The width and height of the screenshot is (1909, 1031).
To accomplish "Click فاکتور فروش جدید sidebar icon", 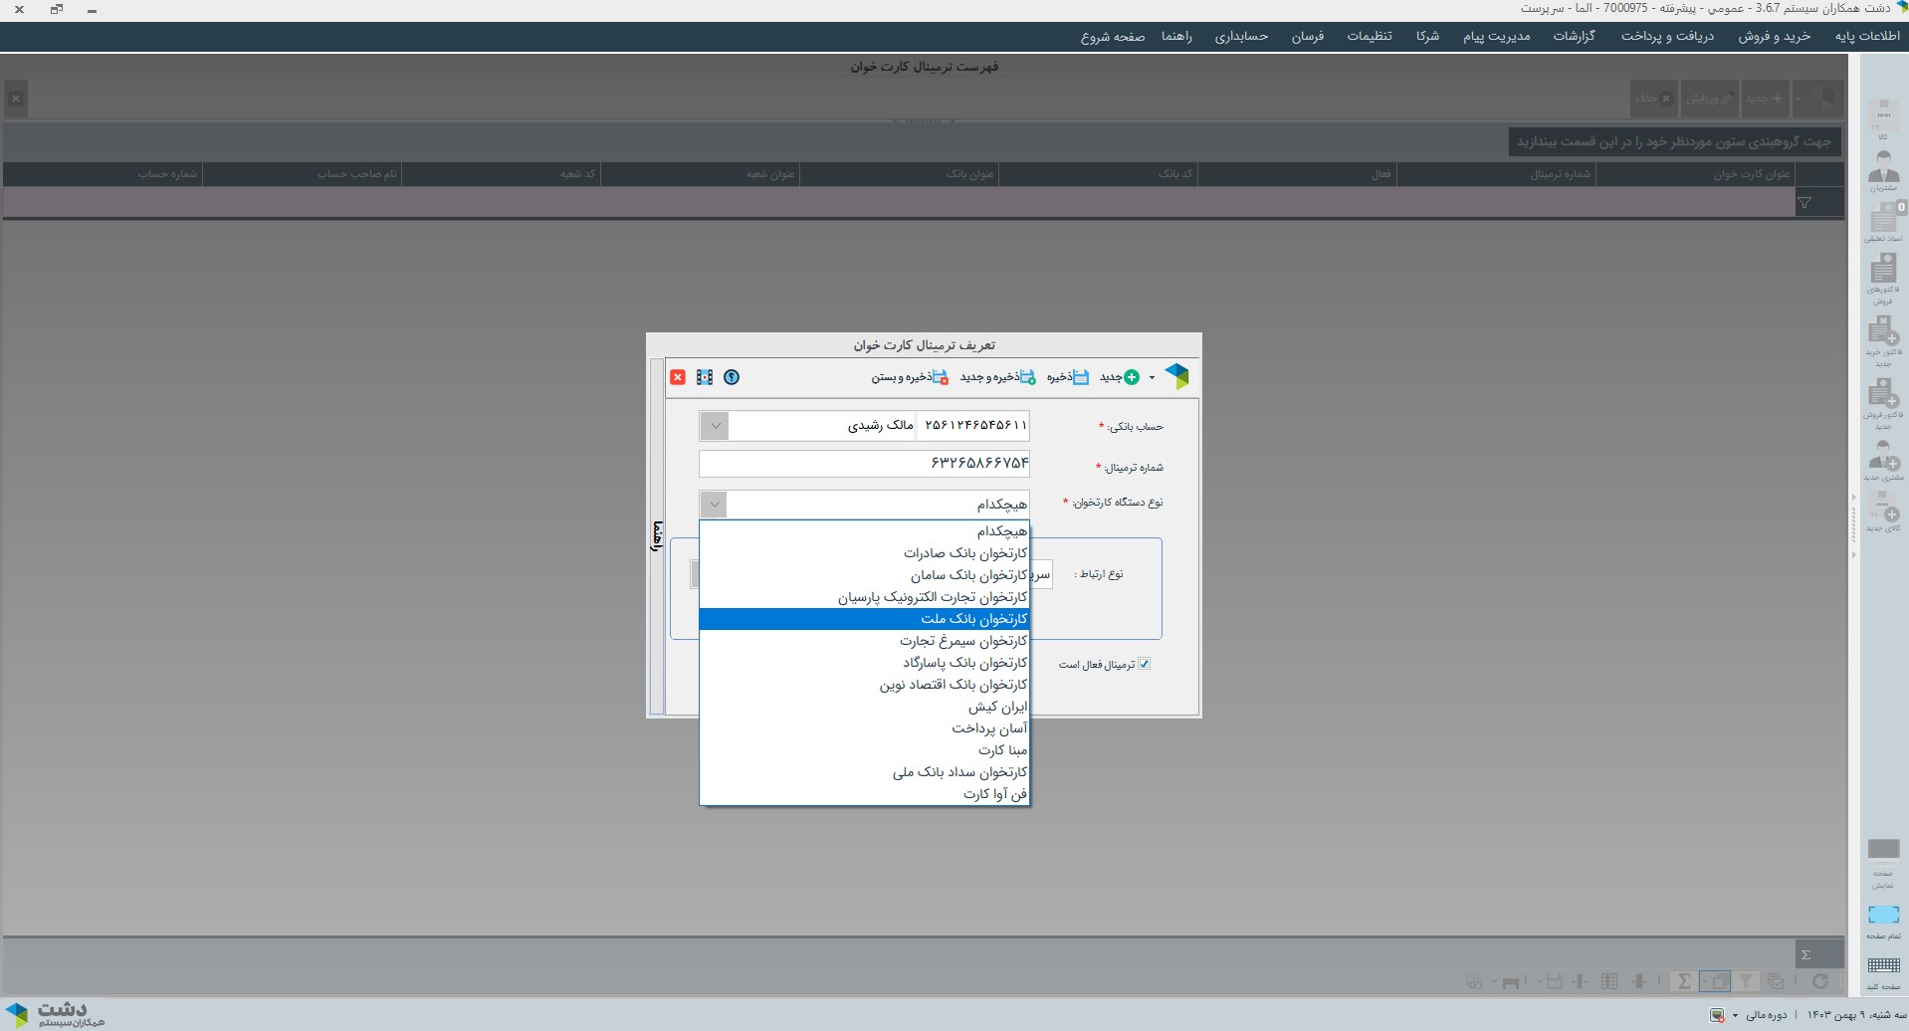I will pyautogui.click(x=1882, y=403).
